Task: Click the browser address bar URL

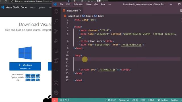Action: 34,1
